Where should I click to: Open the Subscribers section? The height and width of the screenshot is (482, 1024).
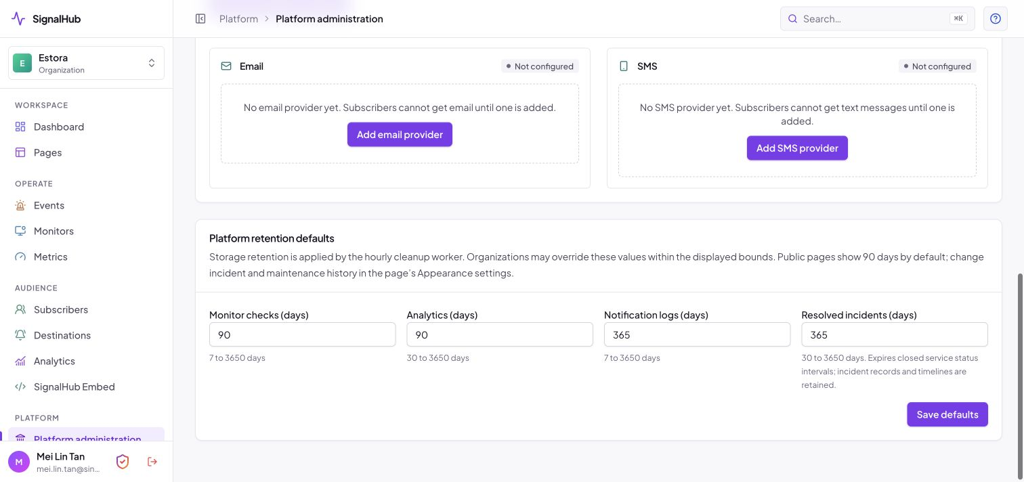[86, 309]
